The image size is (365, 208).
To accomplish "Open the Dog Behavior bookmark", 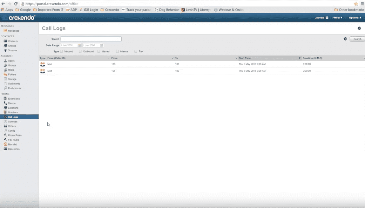I will coord(166,10).
